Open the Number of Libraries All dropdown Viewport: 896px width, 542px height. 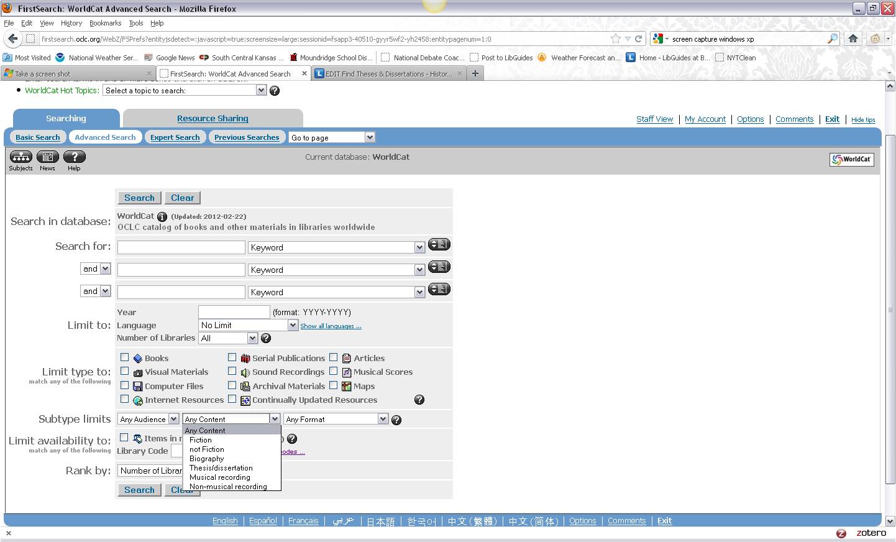pyautogui.click(x=228, y=338)
